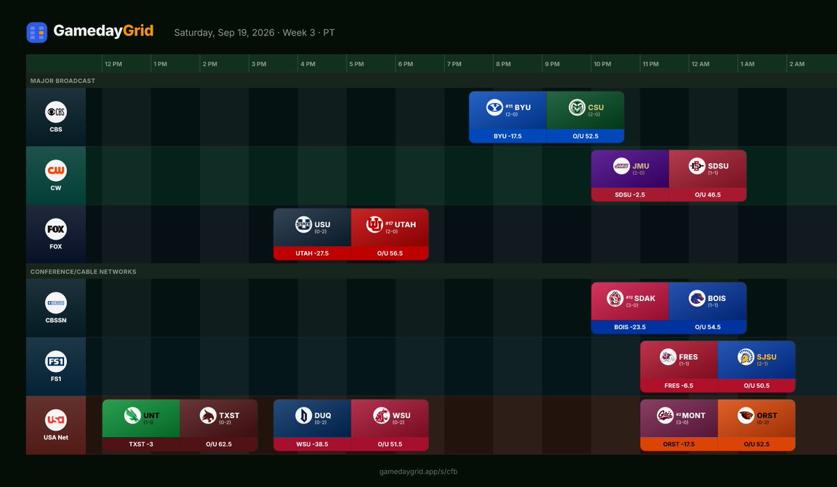This screenshot has height=487, width=837.
Task: Click the O/U 50.5 total
Action: point(756,385)
